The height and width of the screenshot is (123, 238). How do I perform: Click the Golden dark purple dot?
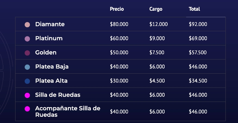pos(27,53)
